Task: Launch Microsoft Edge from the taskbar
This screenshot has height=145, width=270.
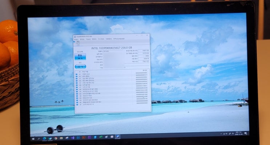Action: tap(44, 138)
